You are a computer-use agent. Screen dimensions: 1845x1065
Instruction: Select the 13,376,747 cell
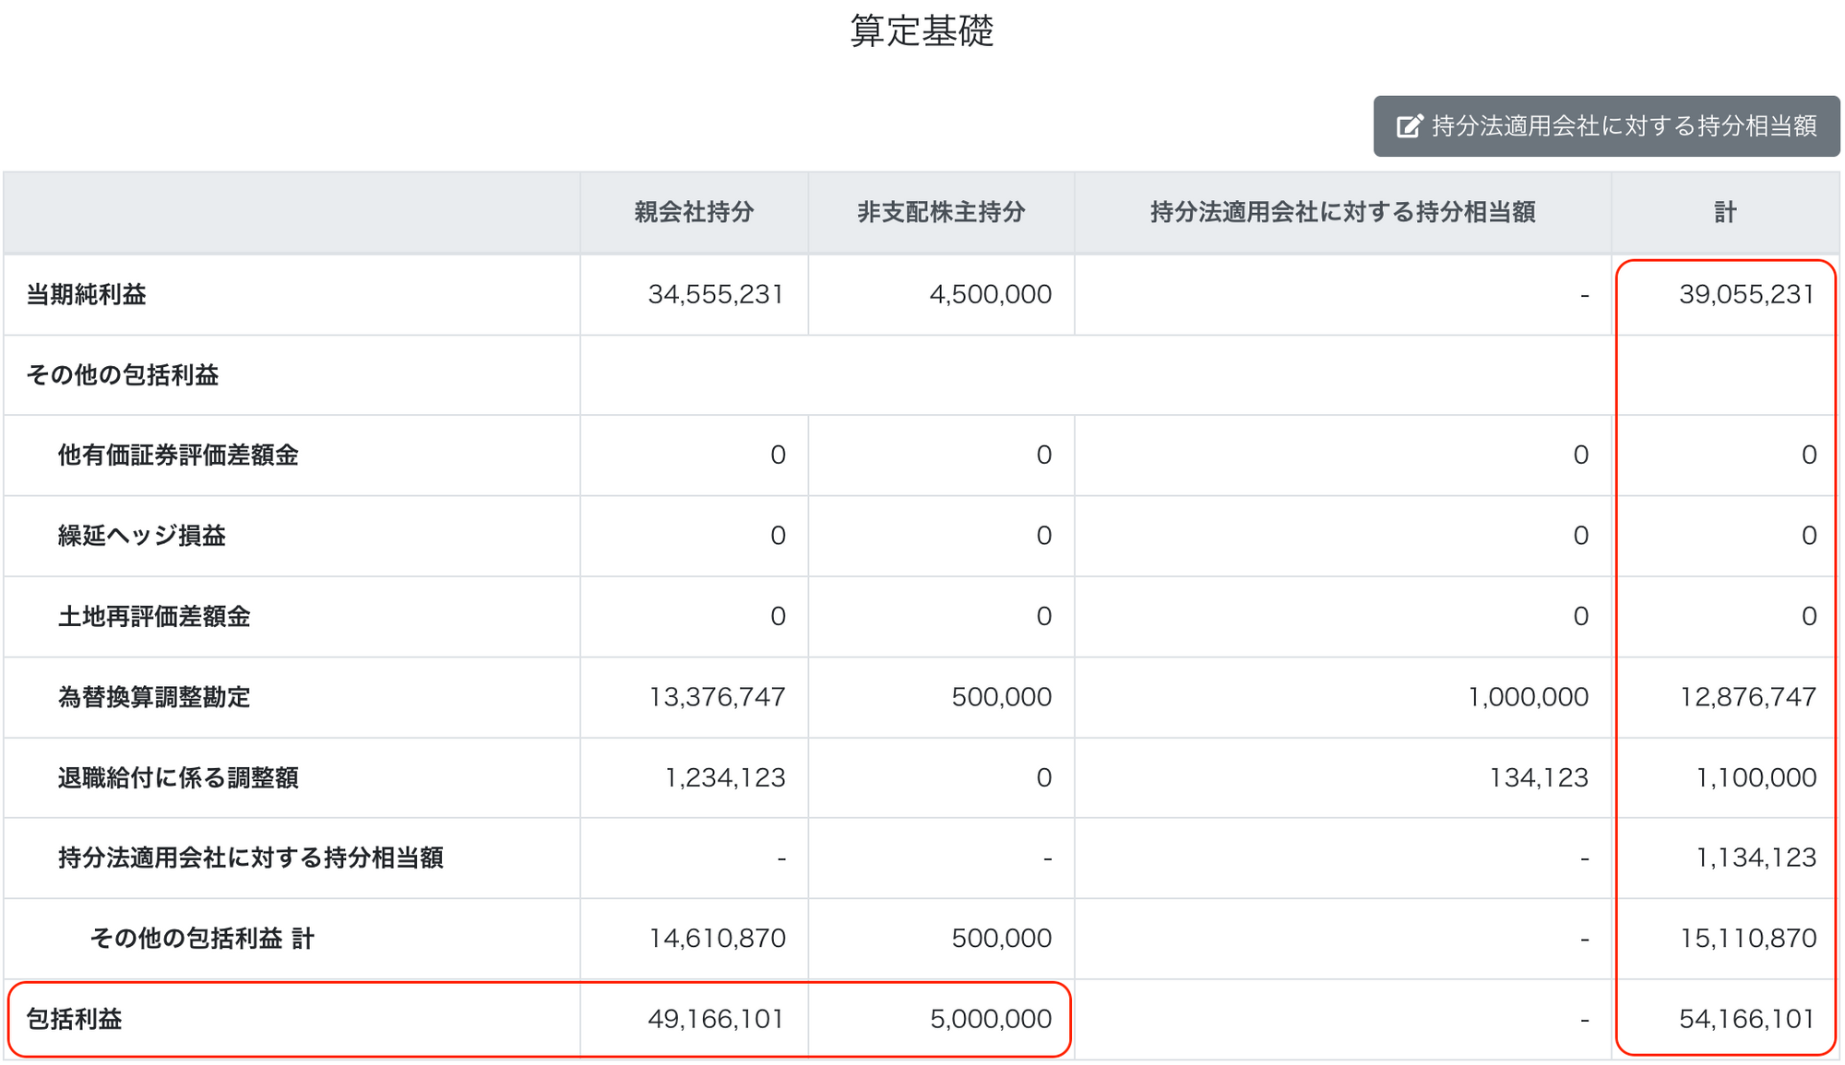point(717,697)
